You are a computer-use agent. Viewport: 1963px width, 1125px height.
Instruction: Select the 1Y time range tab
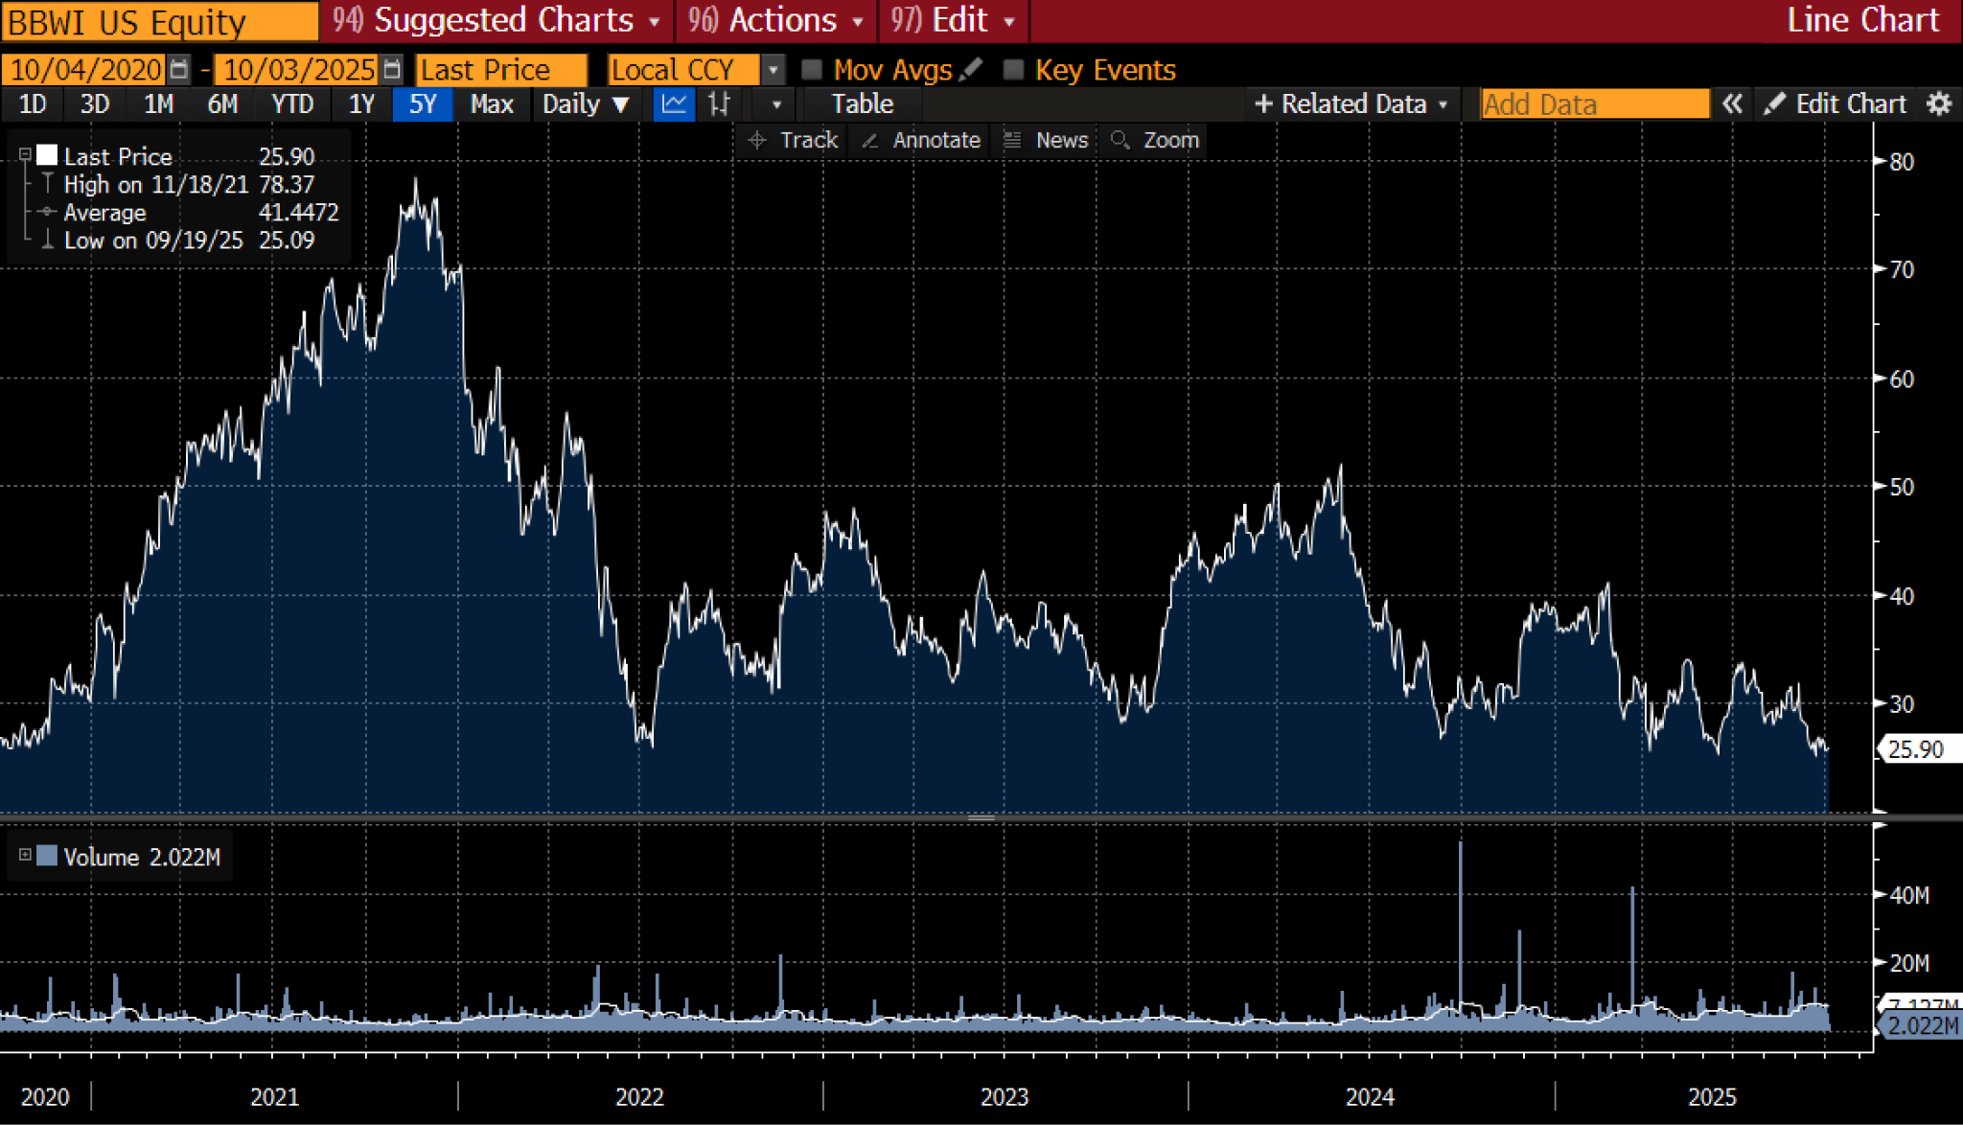coord(361,103)
